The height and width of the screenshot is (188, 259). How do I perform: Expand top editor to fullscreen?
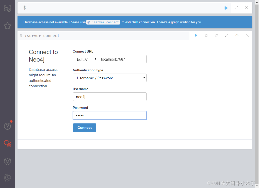click(x=236, y=8)
